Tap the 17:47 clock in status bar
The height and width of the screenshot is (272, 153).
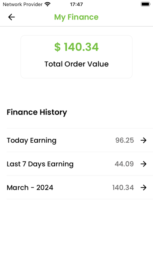76,4
